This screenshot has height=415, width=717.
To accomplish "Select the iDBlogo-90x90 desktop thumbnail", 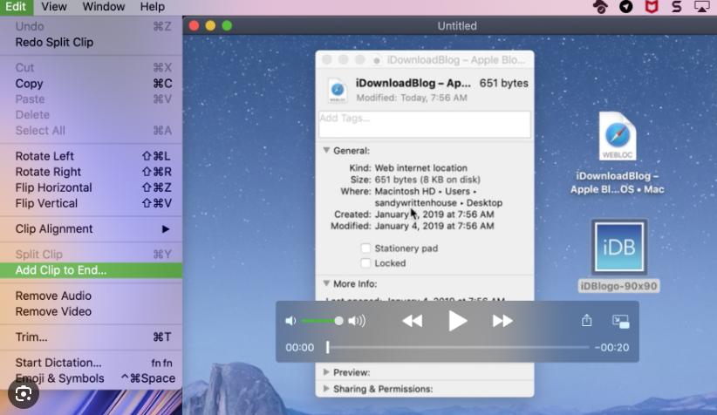I will (618, 248).
